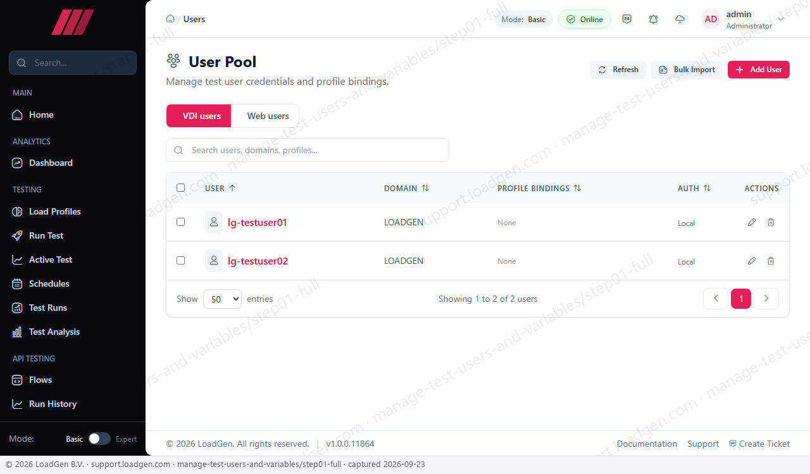Open the 24-hour icon in the top bar
Viewport: 810px width, 474px height.
tap(626, 19)
